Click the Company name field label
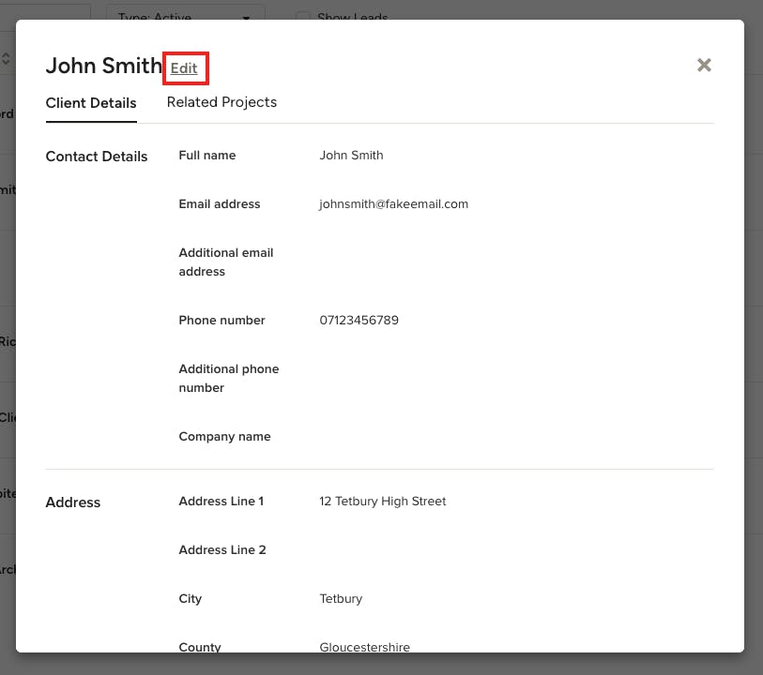The height and width of the screenshot is (675, 763). tap(224, 436)
